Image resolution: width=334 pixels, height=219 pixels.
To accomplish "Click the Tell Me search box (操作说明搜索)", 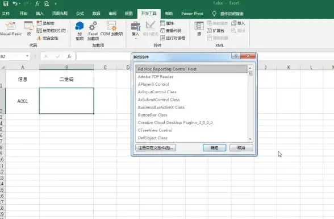I will click(x=228, y=14).
